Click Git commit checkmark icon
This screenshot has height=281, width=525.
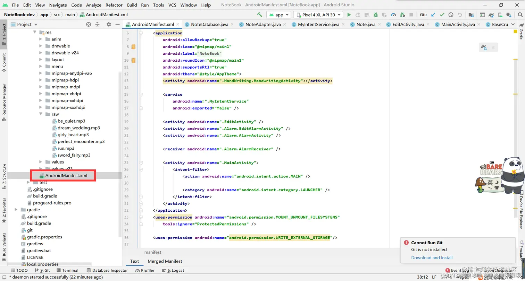(442, 15)
